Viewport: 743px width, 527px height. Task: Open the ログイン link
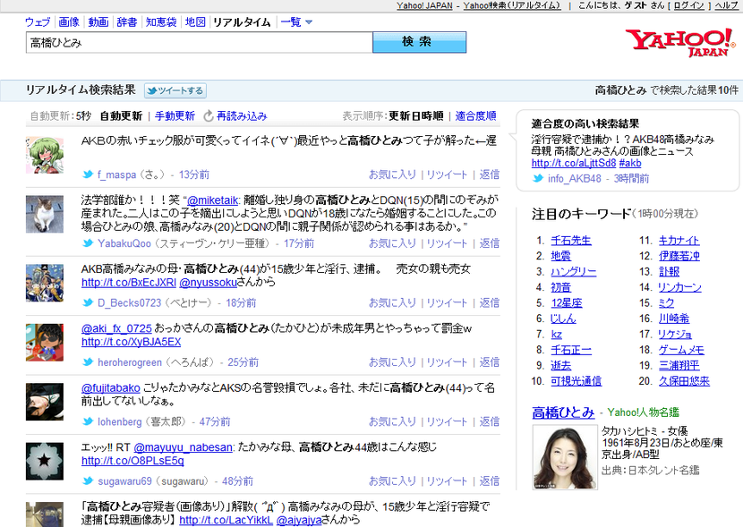(x=689, y=5)
